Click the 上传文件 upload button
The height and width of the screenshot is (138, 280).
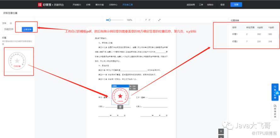[27, 29]
